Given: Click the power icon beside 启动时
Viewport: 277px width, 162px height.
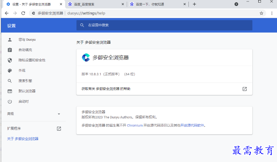Looking at the screenshot, I should click(x=10, y=102).
